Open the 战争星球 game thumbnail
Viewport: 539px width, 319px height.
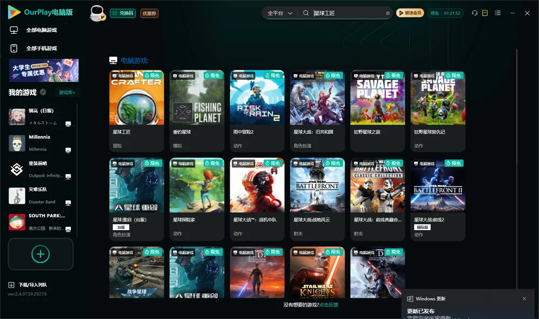tap(136, 272)
